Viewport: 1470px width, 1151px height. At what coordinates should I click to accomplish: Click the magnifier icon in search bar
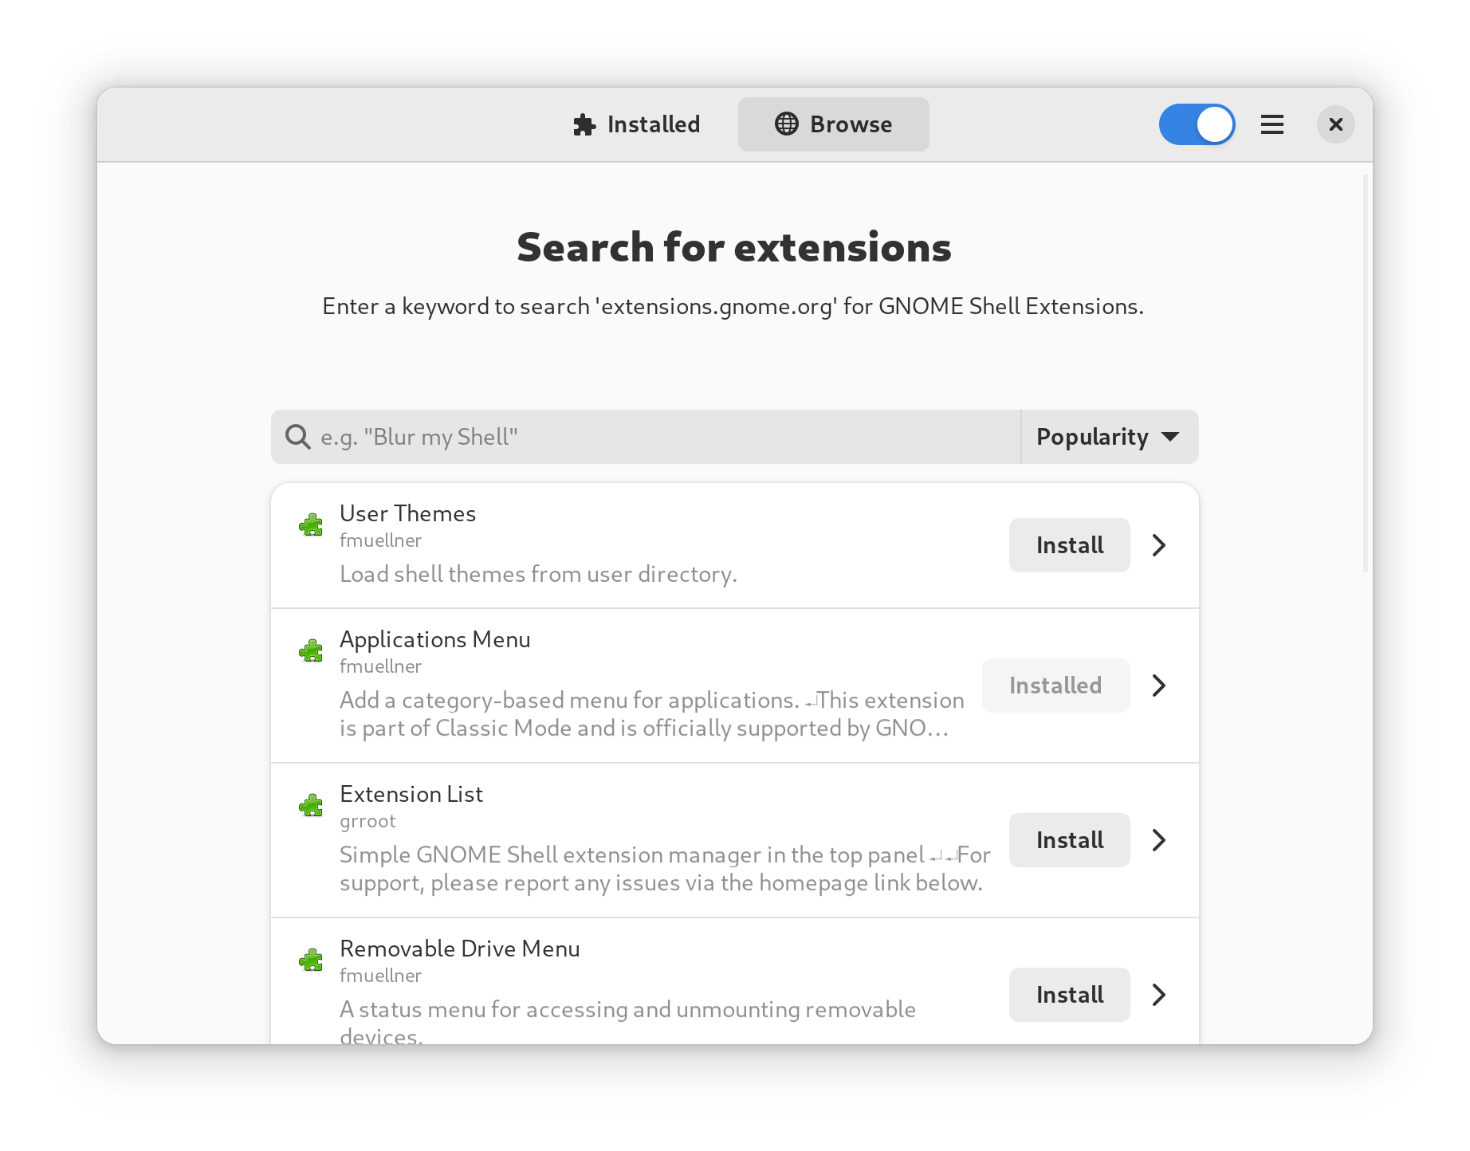point(298,437)
